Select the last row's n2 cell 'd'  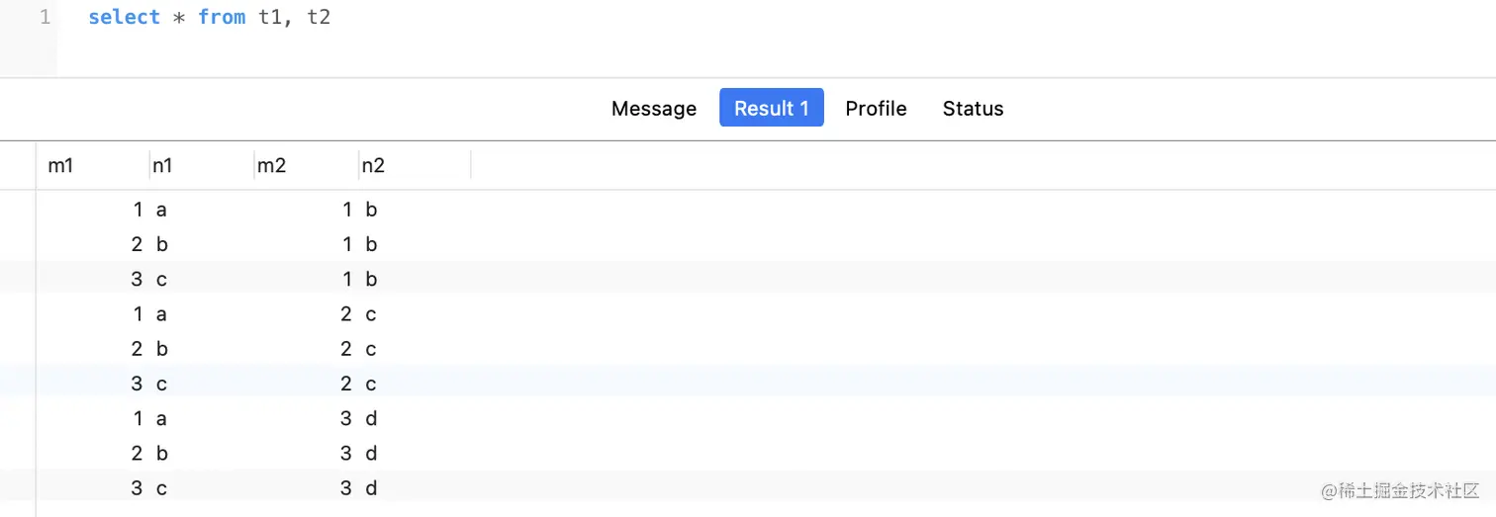(x=371, y=488)
